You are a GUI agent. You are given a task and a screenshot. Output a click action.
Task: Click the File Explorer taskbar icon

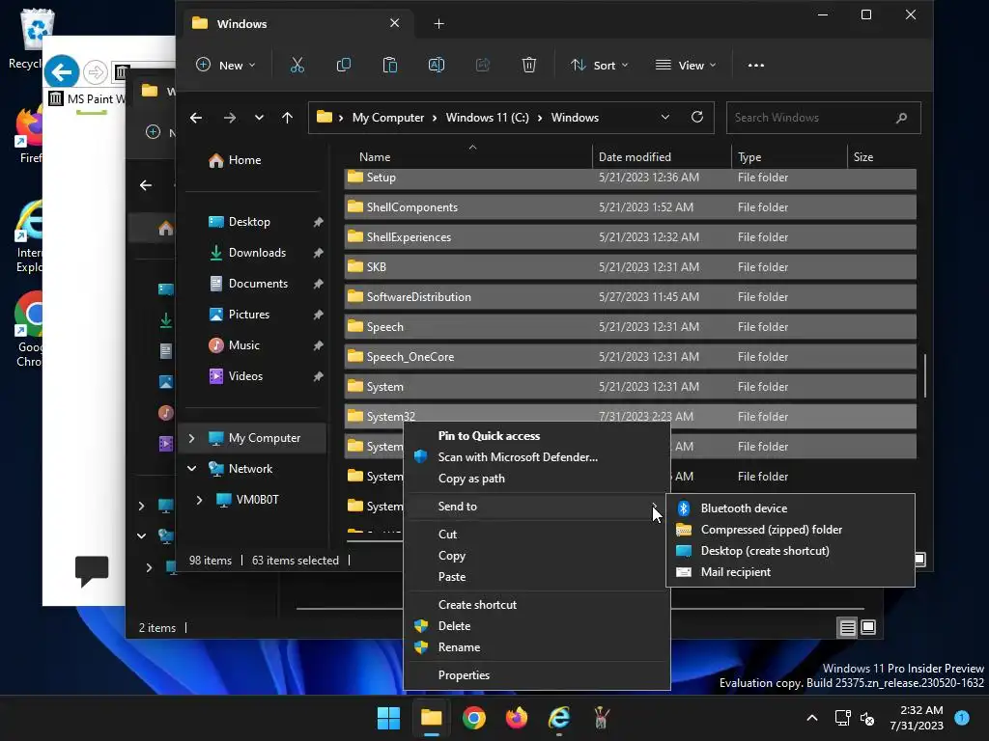pos(432,718)
